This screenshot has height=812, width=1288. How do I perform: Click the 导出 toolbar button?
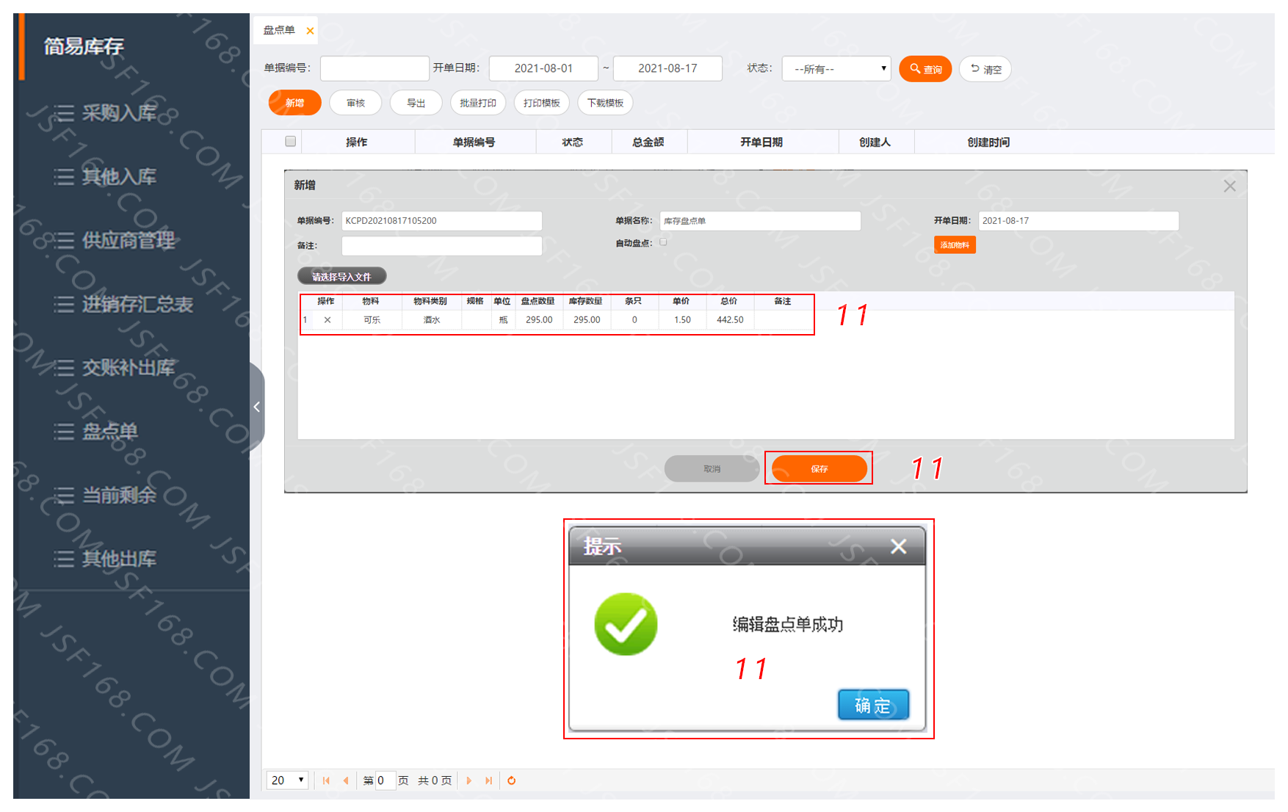coord(416,103)
